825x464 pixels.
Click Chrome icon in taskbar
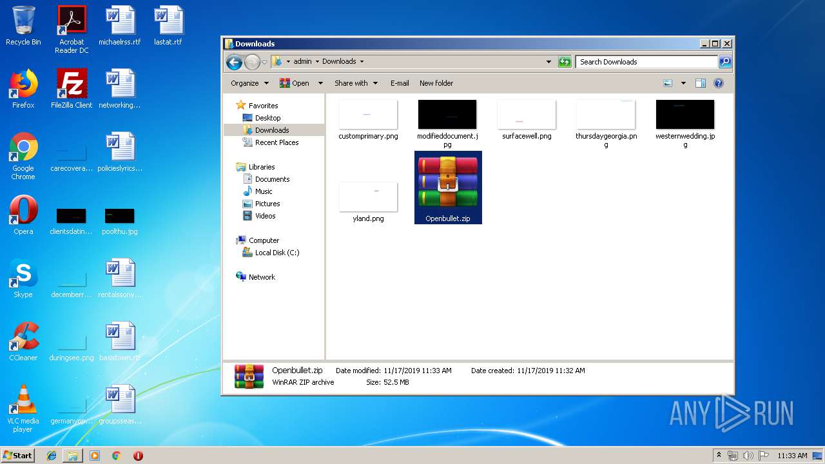pyautogui.click(x=116, y=456)
